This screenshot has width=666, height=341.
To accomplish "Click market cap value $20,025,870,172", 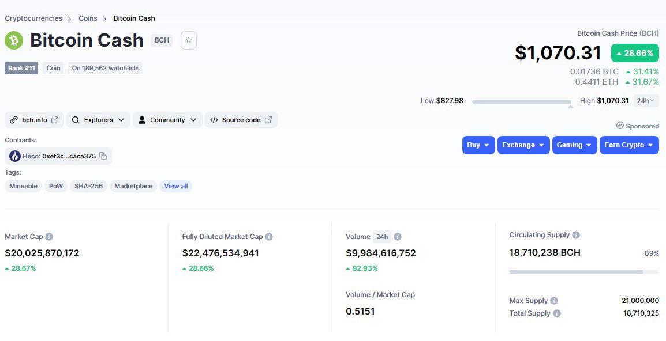I will 42,253.
